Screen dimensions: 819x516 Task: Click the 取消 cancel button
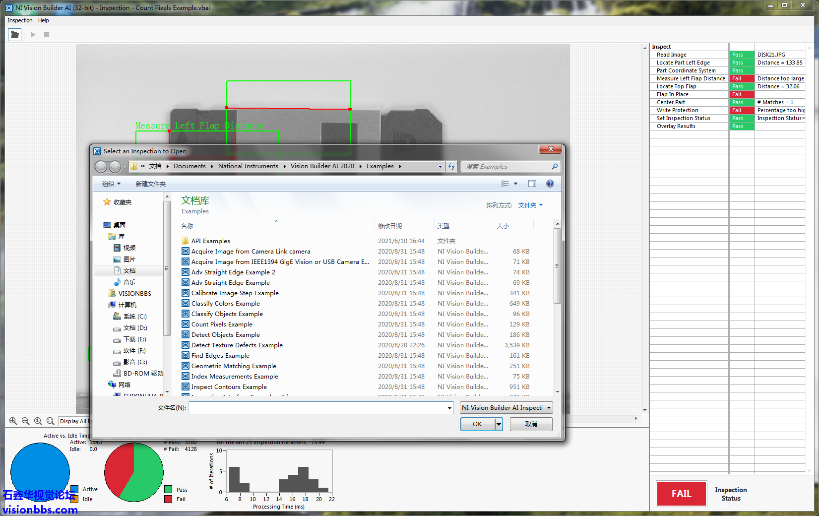(x=531, y=424)
